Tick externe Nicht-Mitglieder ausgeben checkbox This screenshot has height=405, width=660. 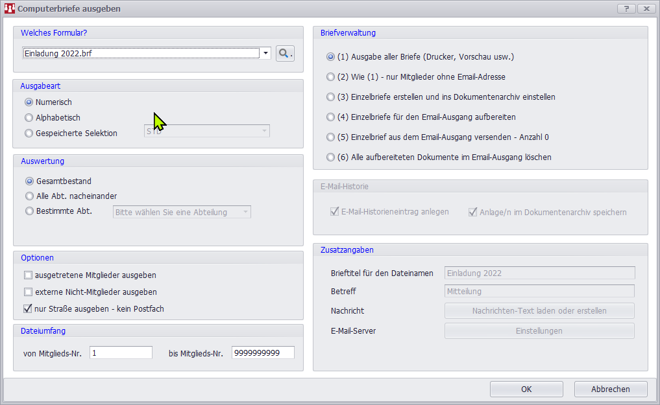coord(28,292)
